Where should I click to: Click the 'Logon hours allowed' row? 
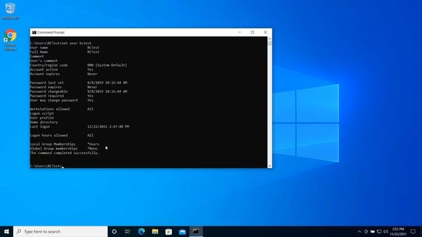point(61,136)
